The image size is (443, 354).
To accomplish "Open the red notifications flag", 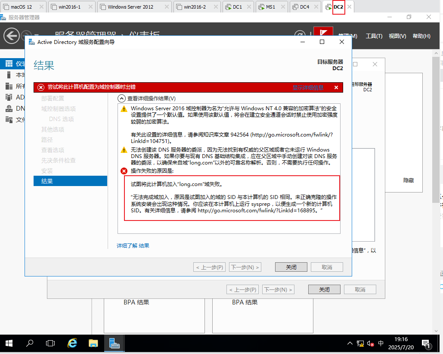I will (x=323, y=31).
